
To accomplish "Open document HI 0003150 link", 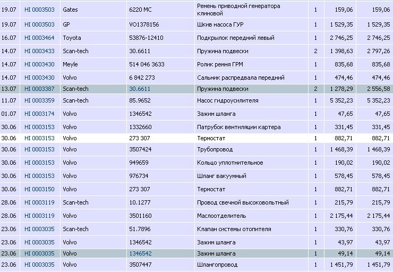I will point(39,189).
